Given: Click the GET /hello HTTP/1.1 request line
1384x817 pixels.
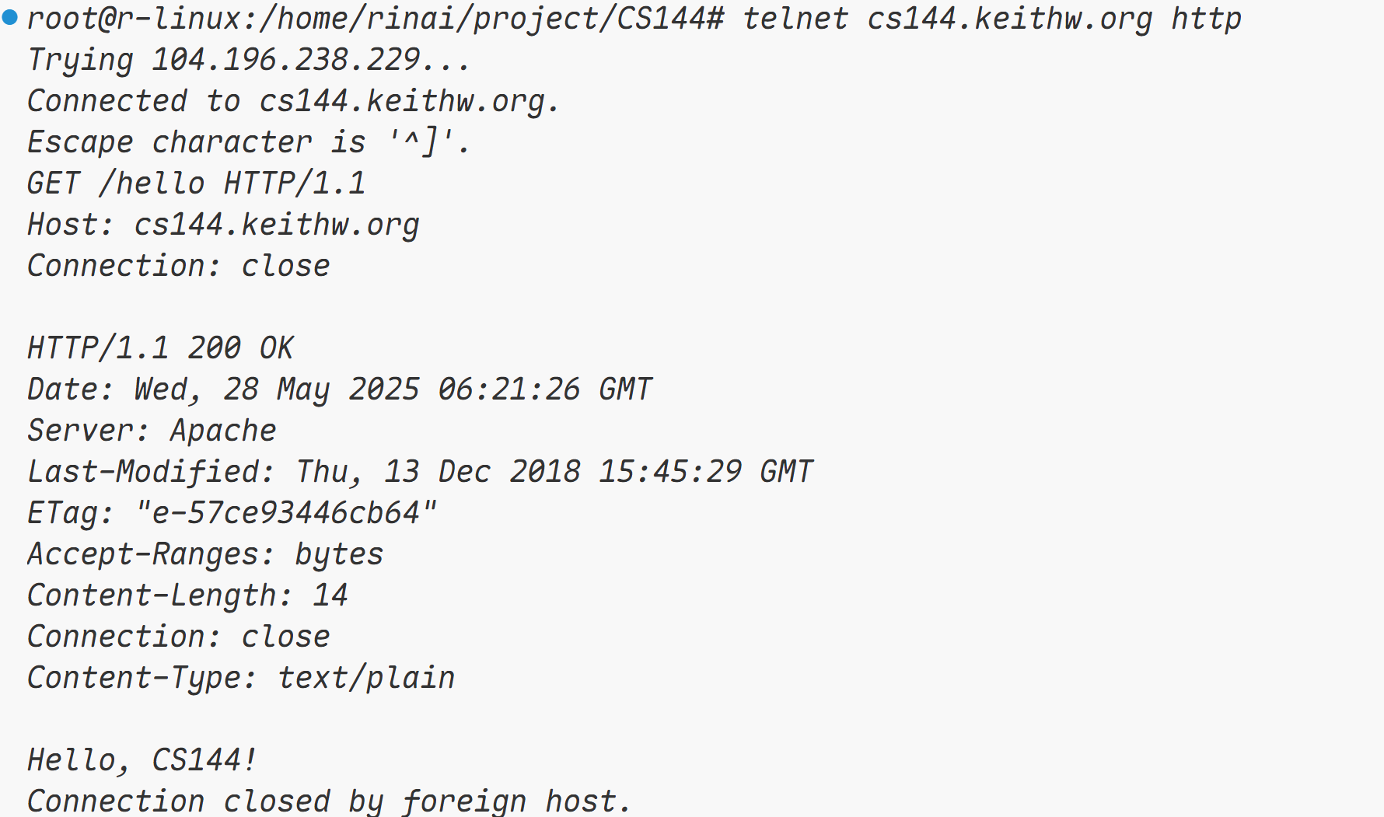Looking at the screenshot, I should (x=196, y=183).
